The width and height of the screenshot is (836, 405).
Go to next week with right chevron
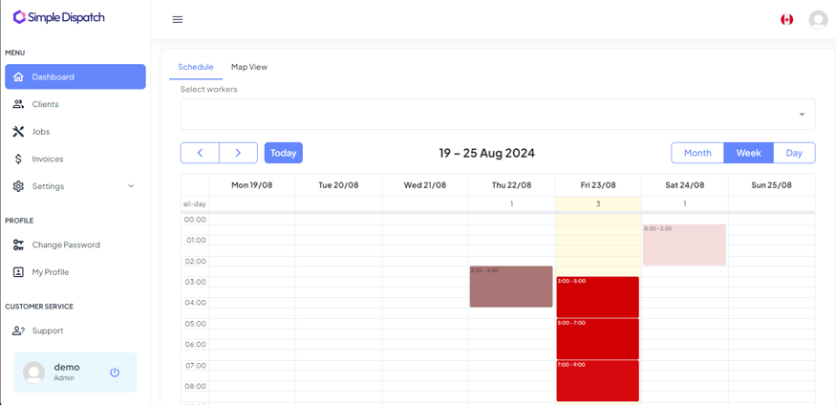coord(238,153)
